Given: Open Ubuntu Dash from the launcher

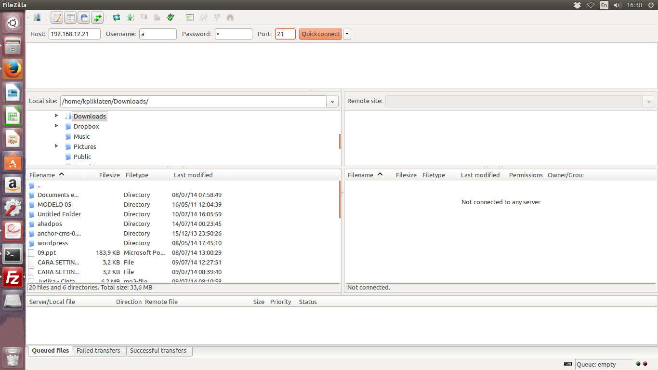Looking at the screenshot, I should pyautogui.click(x=13, y=23).
